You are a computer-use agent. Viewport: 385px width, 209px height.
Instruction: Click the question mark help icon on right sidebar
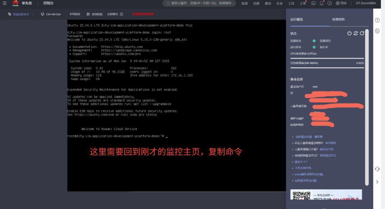[x=377, y=20]
